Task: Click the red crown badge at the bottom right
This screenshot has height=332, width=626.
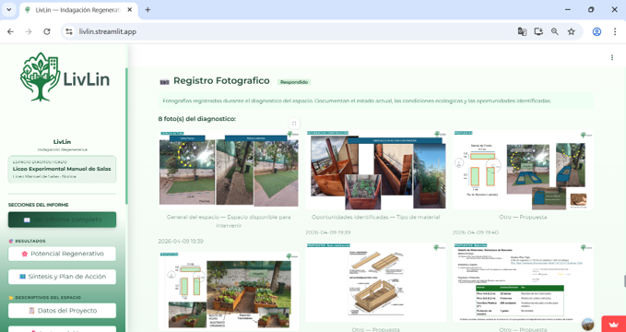Action: [613, 324]
